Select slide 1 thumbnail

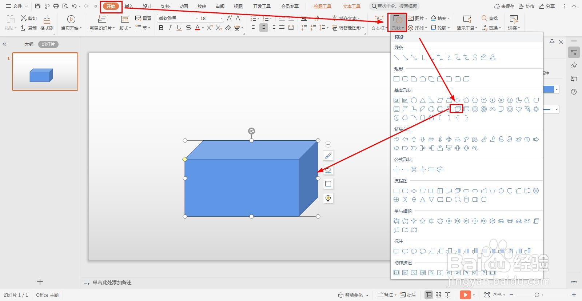45,72
